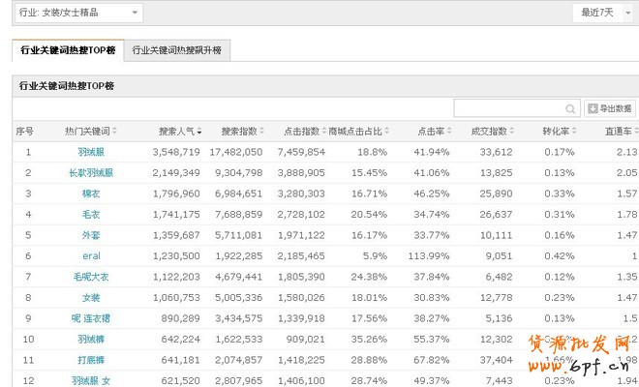This screenshot has width=639, height=387.
Task: Click the search magnifier icon
Action: click(x=571, y=109)
